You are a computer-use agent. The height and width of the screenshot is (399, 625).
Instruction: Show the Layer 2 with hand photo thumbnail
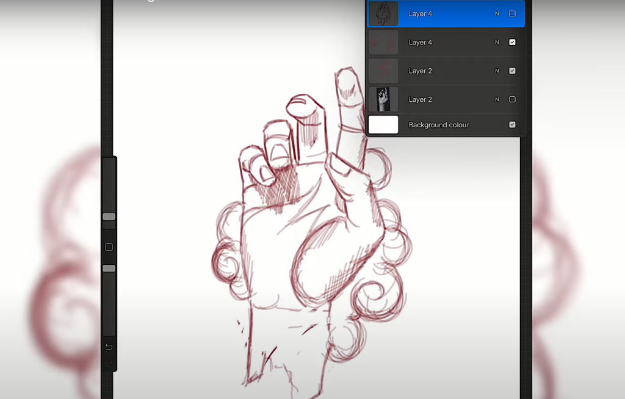[x=512, y=99]
